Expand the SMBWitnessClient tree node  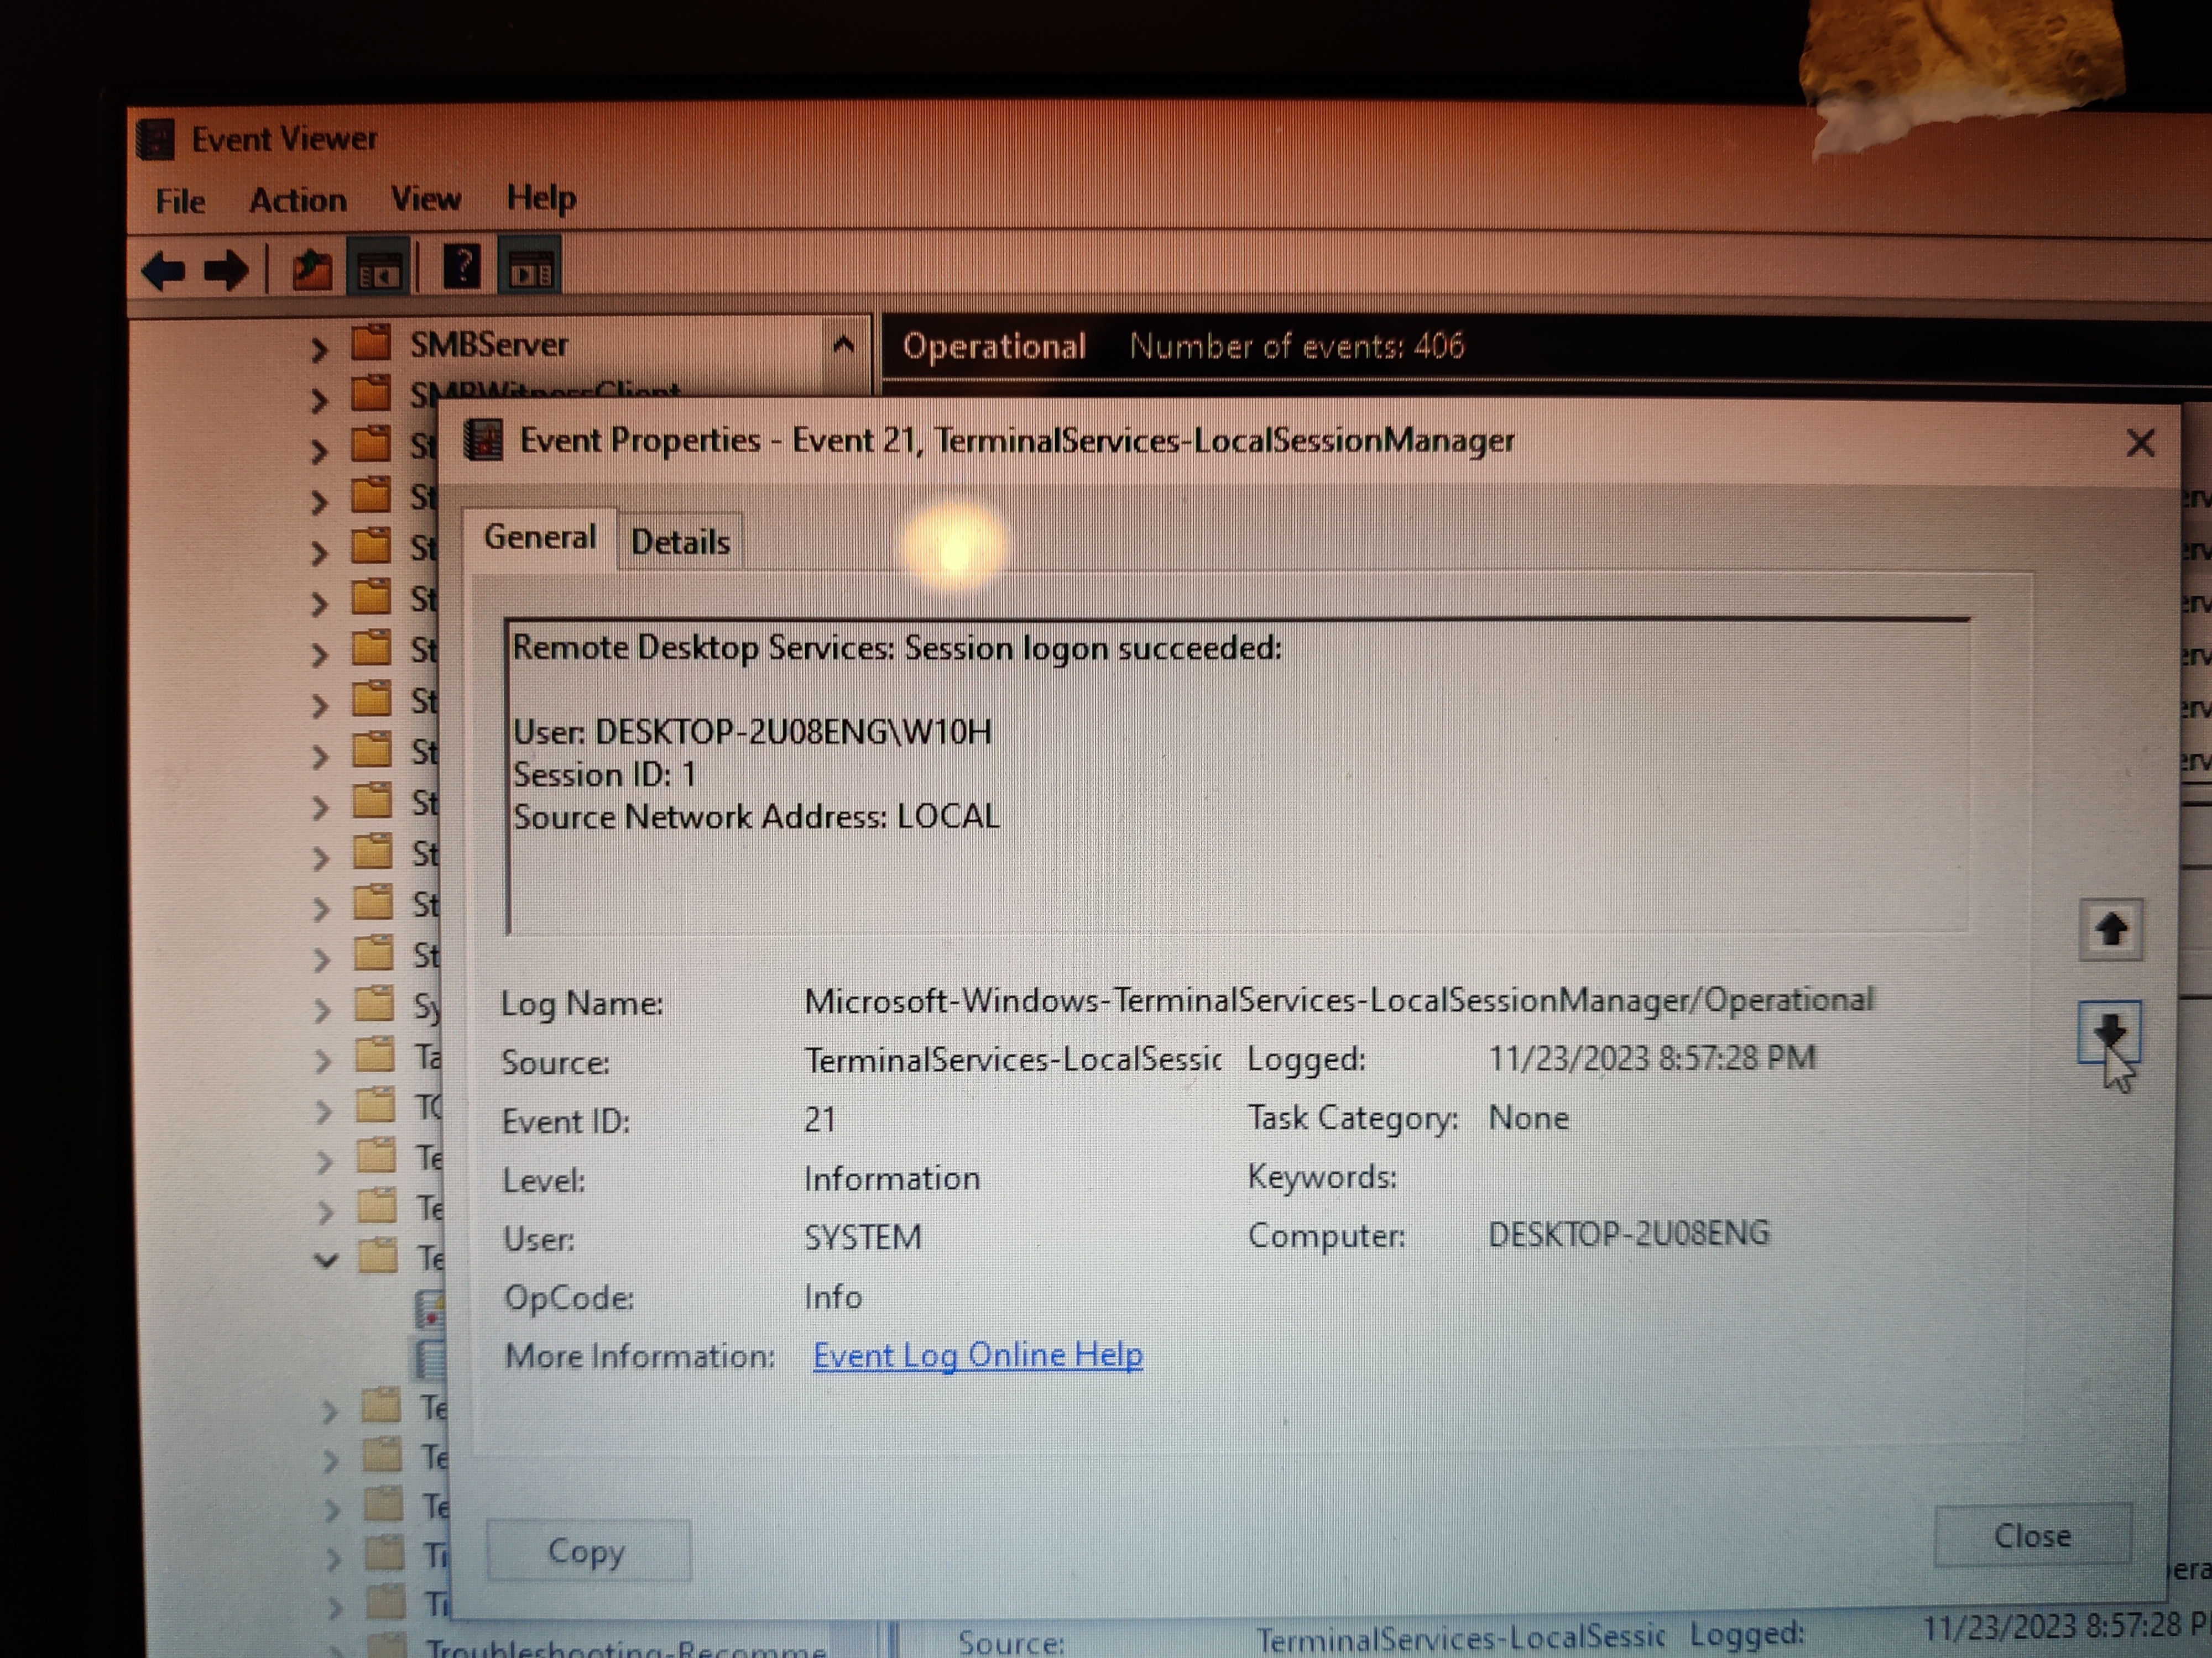[x=319, y=400]
